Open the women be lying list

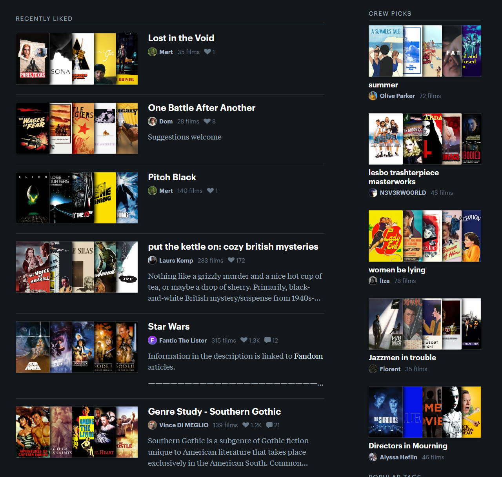(x=397, y=270)
